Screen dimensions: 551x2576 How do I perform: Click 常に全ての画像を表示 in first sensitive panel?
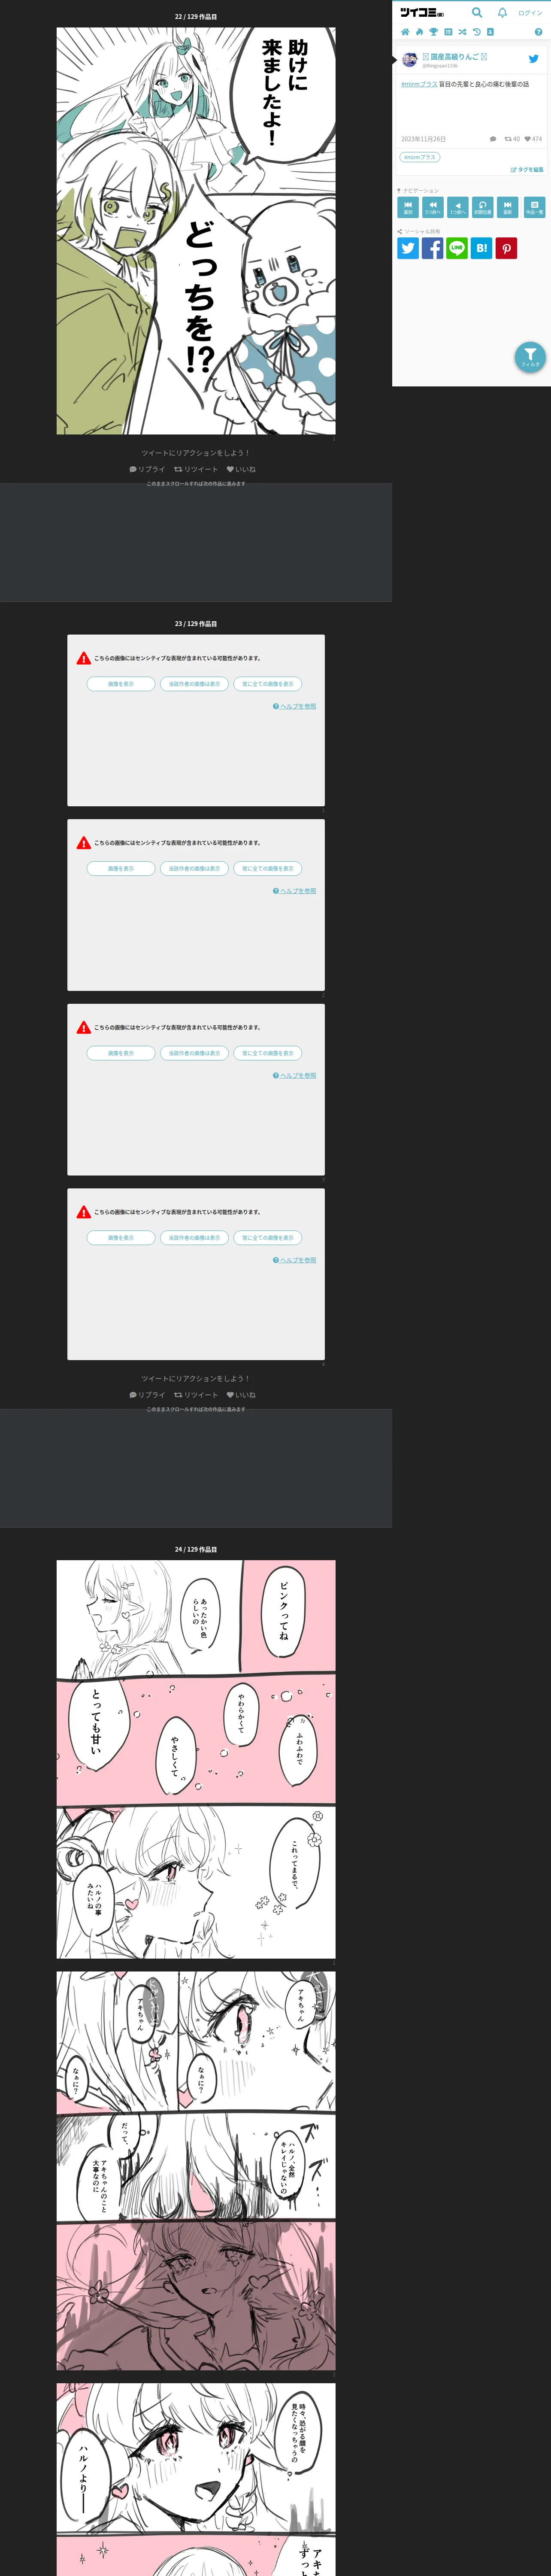(x=268, y=684)
